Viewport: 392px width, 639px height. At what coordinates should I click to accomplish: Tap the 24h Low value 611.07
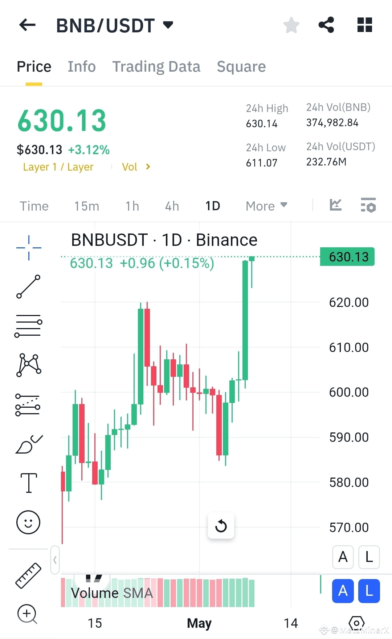262,163
